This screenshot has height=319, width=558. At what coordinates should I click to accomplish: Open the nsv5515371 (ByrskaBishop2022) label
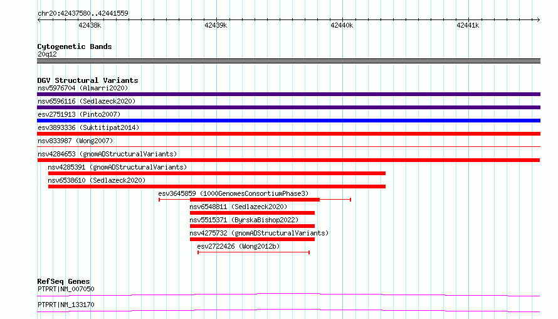point(244,220)
